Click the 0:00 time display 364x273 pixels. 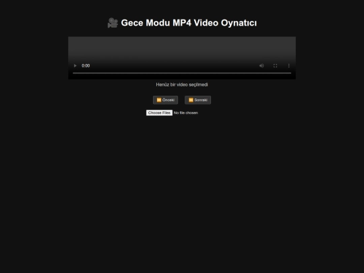point(86,65)
